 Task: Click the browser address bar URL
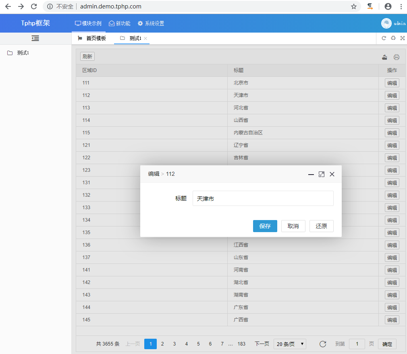[110, 6]
